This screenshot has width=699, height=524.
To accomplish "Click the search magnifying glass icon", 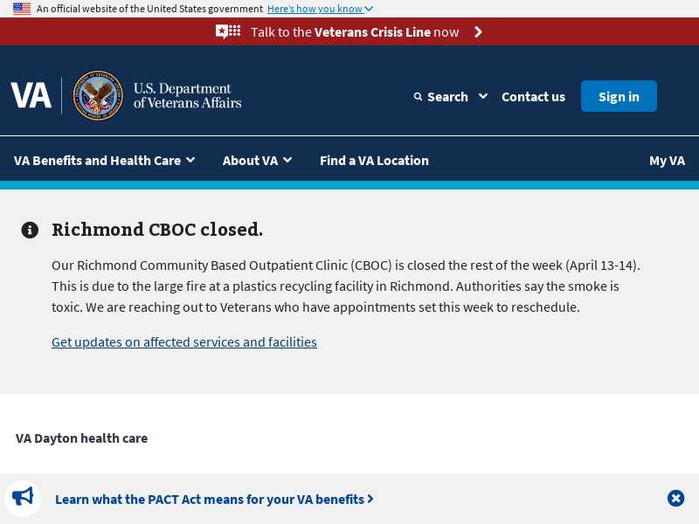I will point(418,97).
